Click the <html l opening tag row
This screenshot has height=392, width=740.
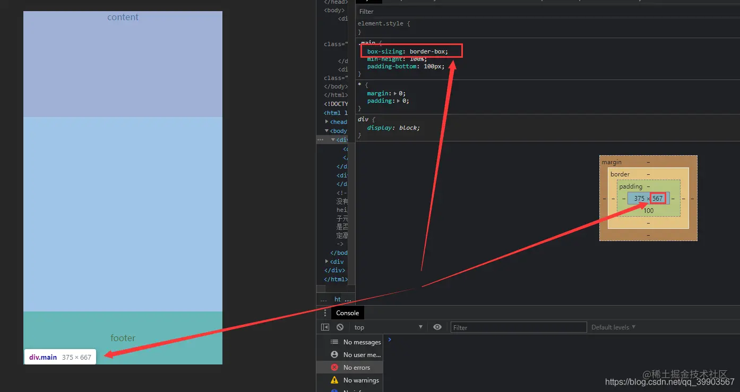[x=335, y=113]
